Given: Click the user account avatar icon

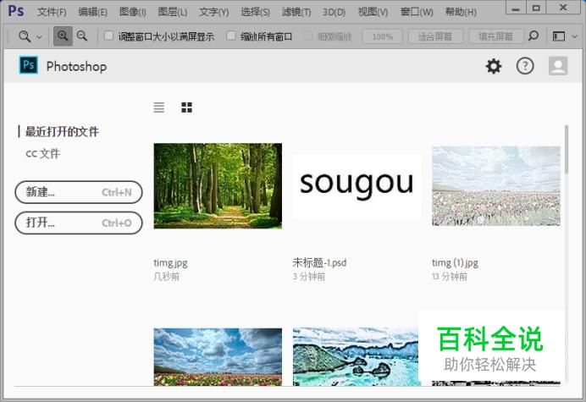Looking at the screenshot, I should 558,66.
